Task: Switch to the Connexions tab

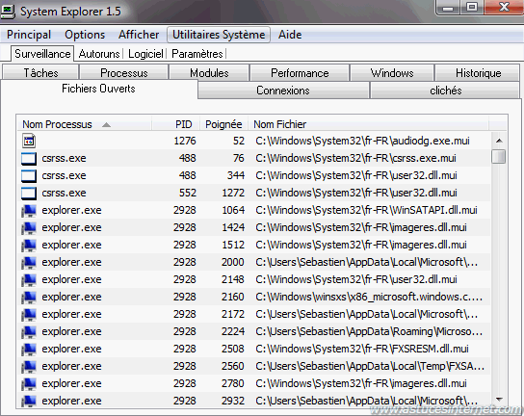Action: point(283,91)
